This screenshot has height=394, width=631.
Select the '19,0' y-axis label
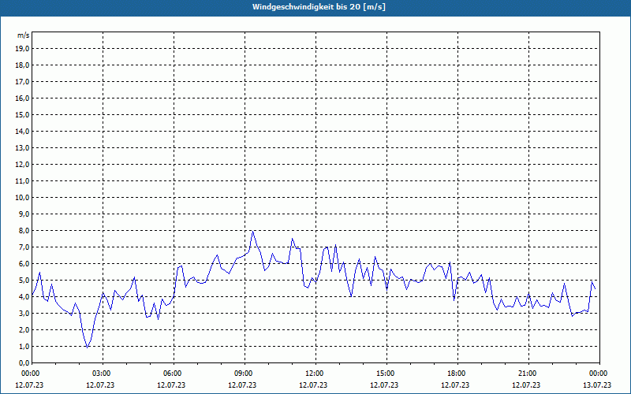(x=22, y=49)
